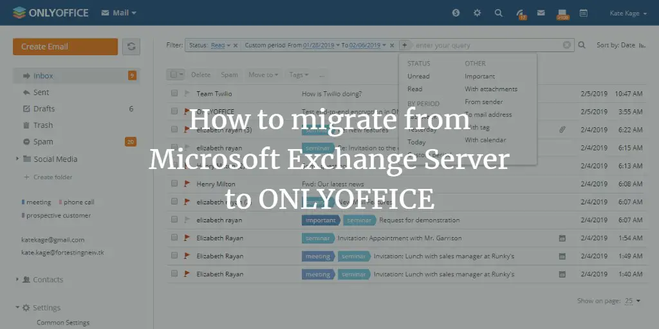The image size is (659, 329).
Task: Click the attachment paperclip on 6:22 AM message
Action: pyautogui.click(x=562, y=130)
